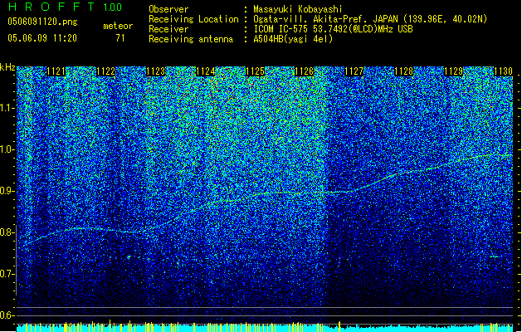Click the 0.6 frequency axis label

(x=7, y=315)
